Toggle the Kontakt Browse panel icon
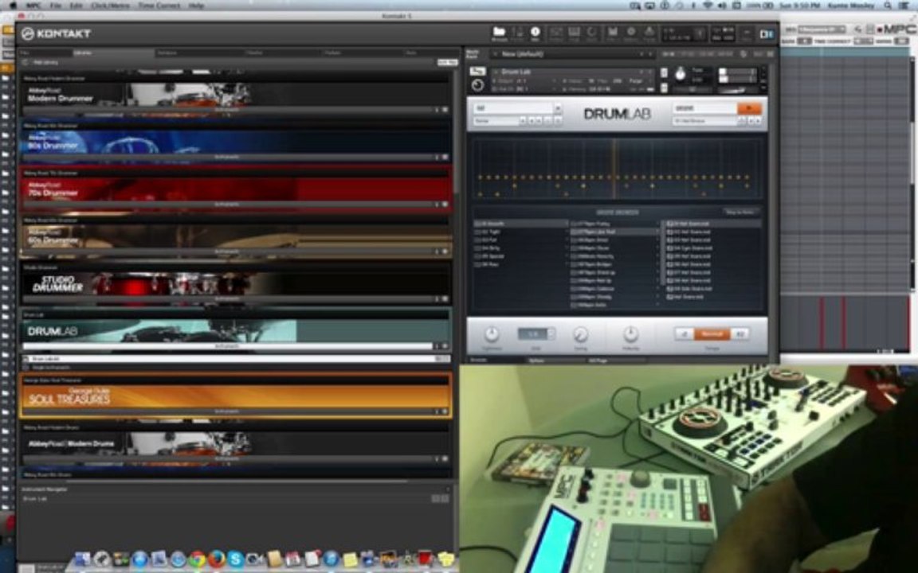918x573 pixels. click(x=499, y=33)
